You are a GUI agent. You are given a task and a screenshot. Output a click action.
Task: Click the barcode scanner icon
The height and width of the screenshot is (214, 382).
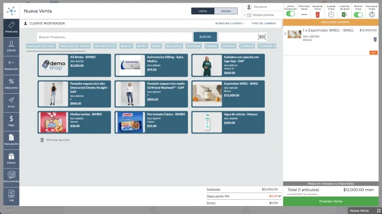coord(262,37)
